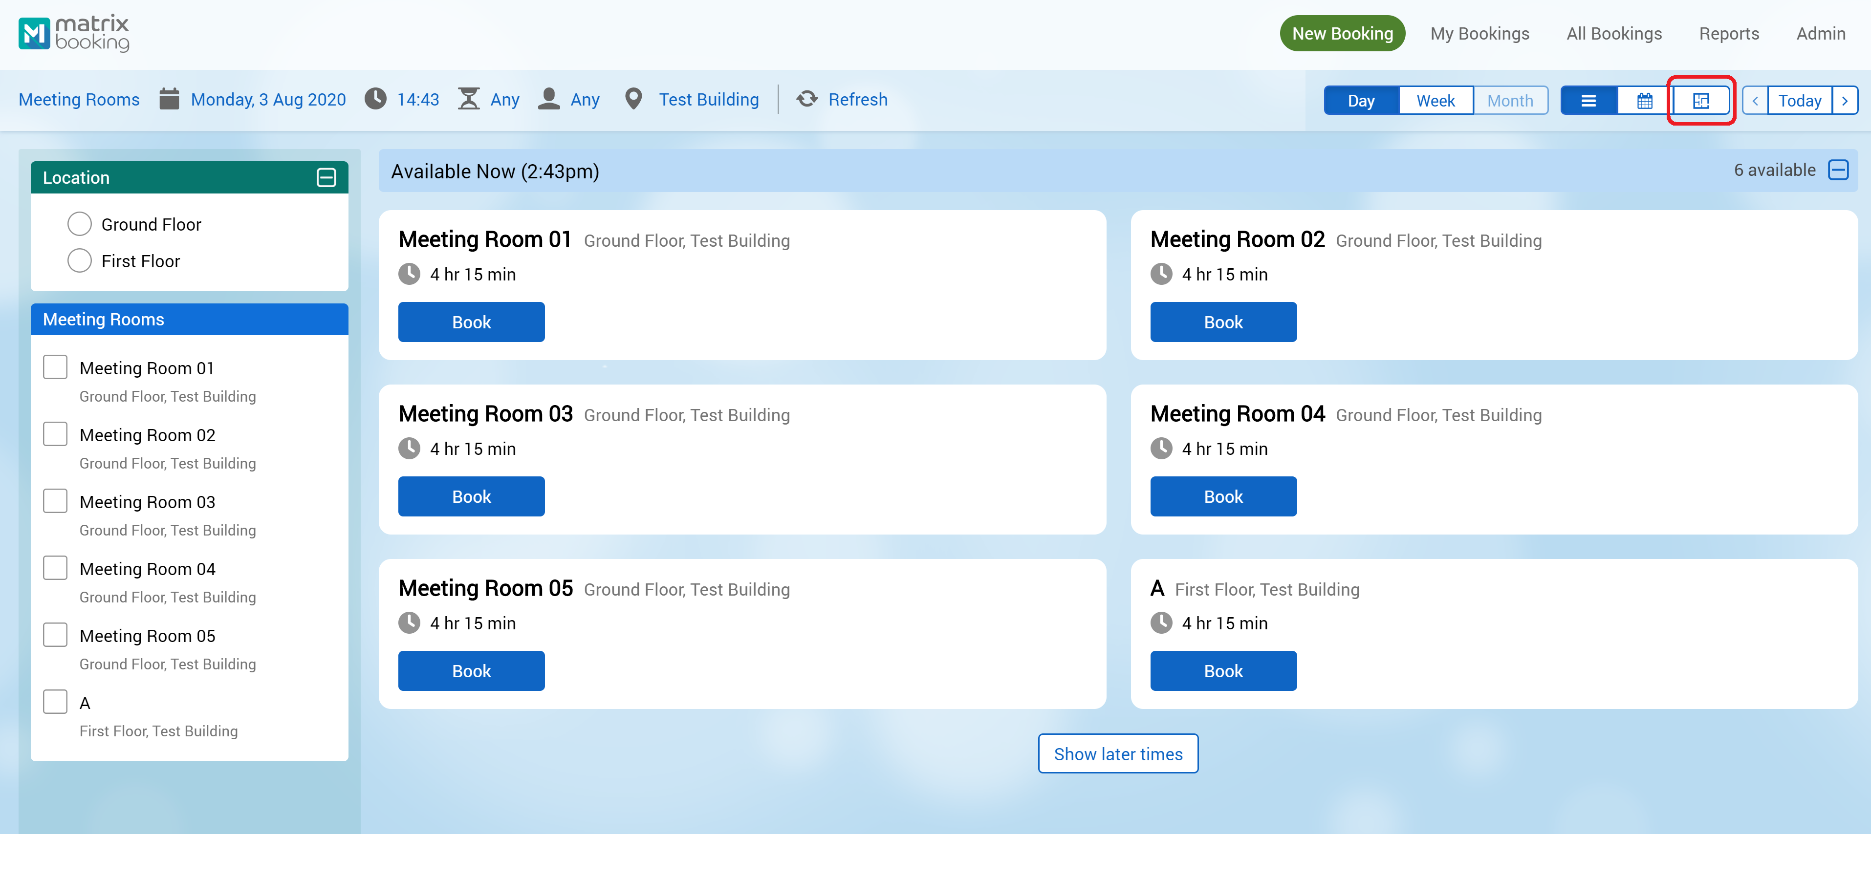Switch to the calendar grid view icon
The height and width of the screenshot is (879, 1871).
pos(1644,100)
